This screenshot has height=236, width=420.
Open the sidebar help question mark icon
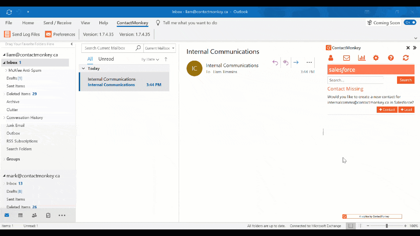tap(391, 58)
